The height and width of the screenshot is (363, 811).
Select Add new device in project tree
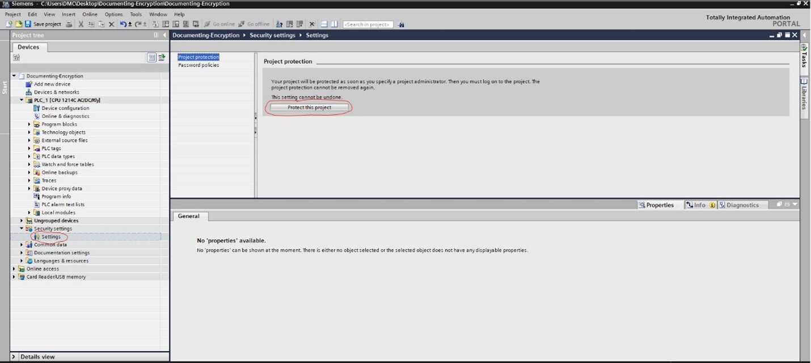pos(52,84)
